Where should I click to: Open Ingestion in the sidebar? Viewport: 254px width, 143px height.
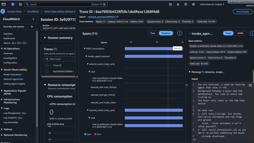click(x=8, y=34)
